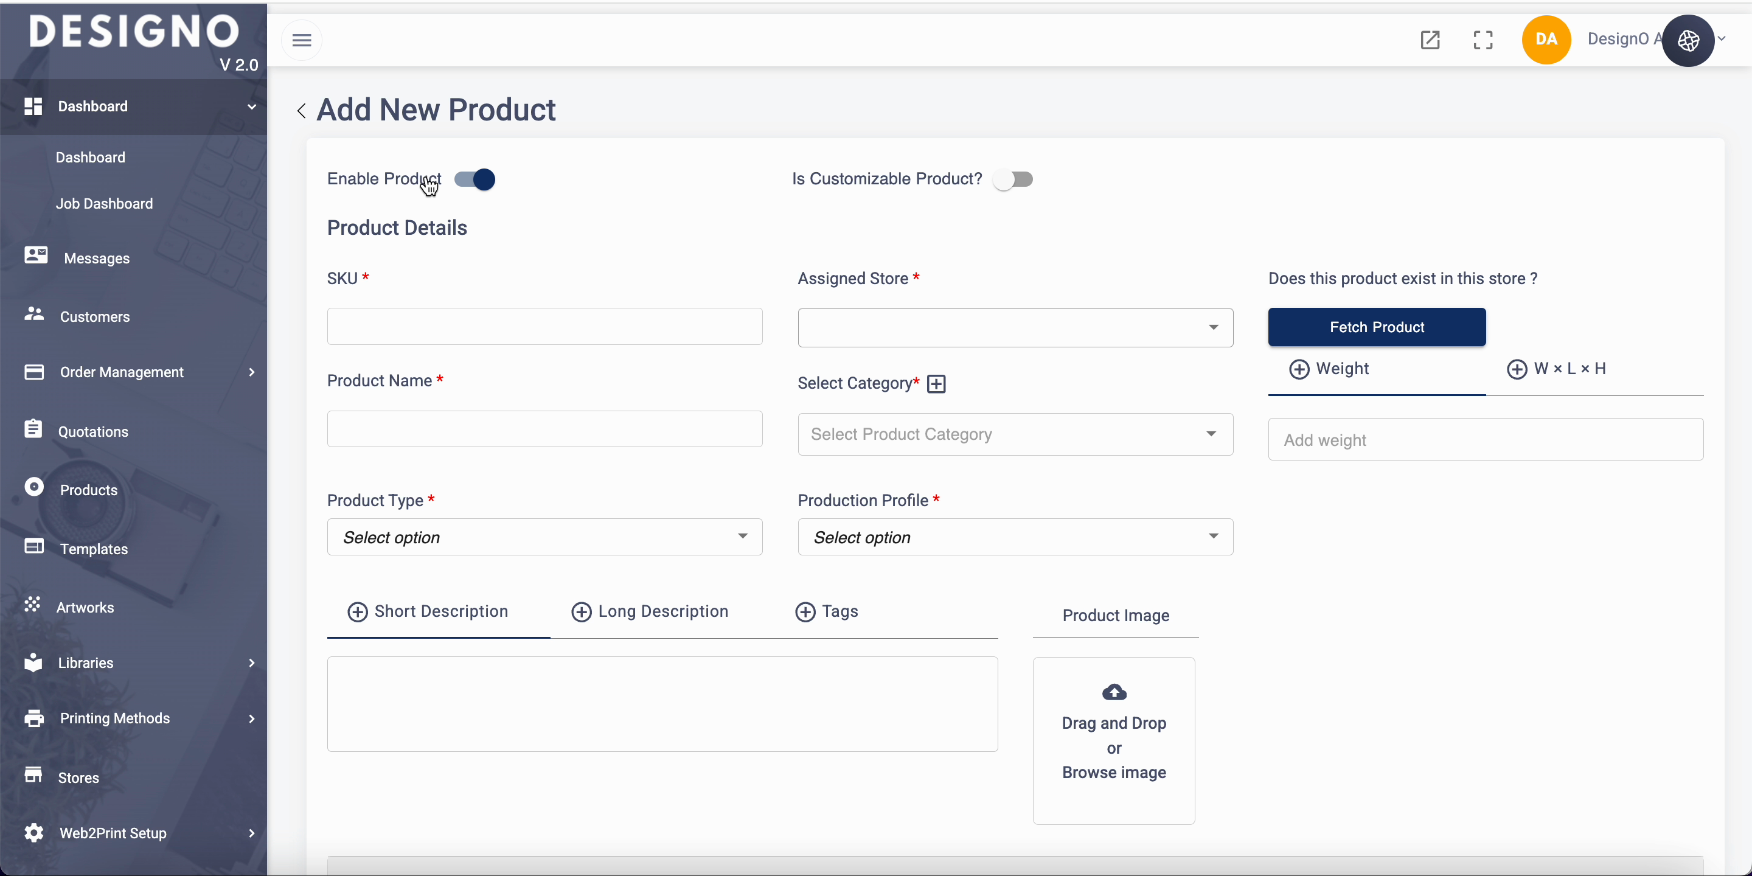Expand Order Management sidebar menu

122,372
